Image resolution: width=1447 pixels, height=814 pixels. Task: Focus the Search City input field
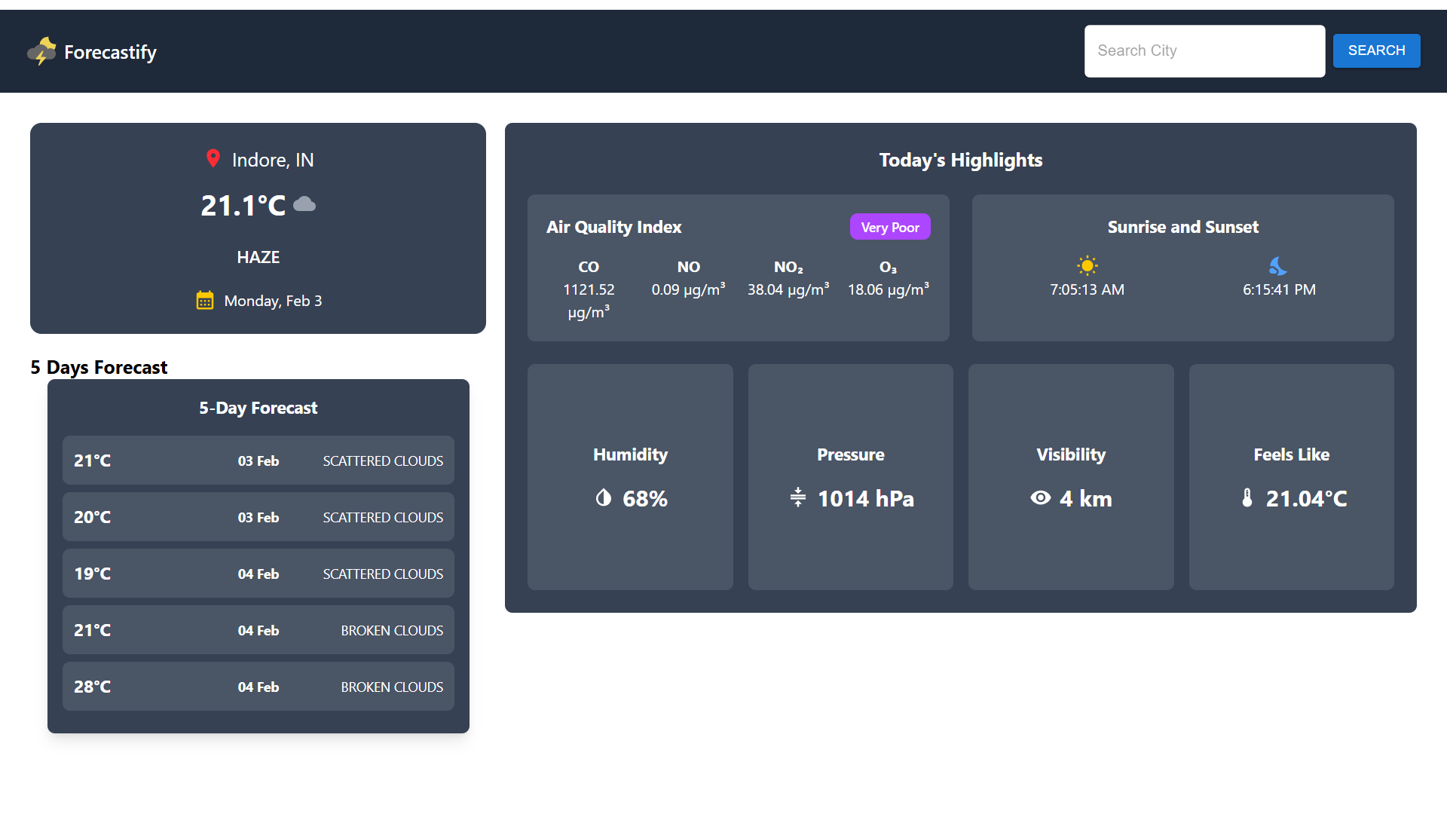click(x=1204, y=51)
